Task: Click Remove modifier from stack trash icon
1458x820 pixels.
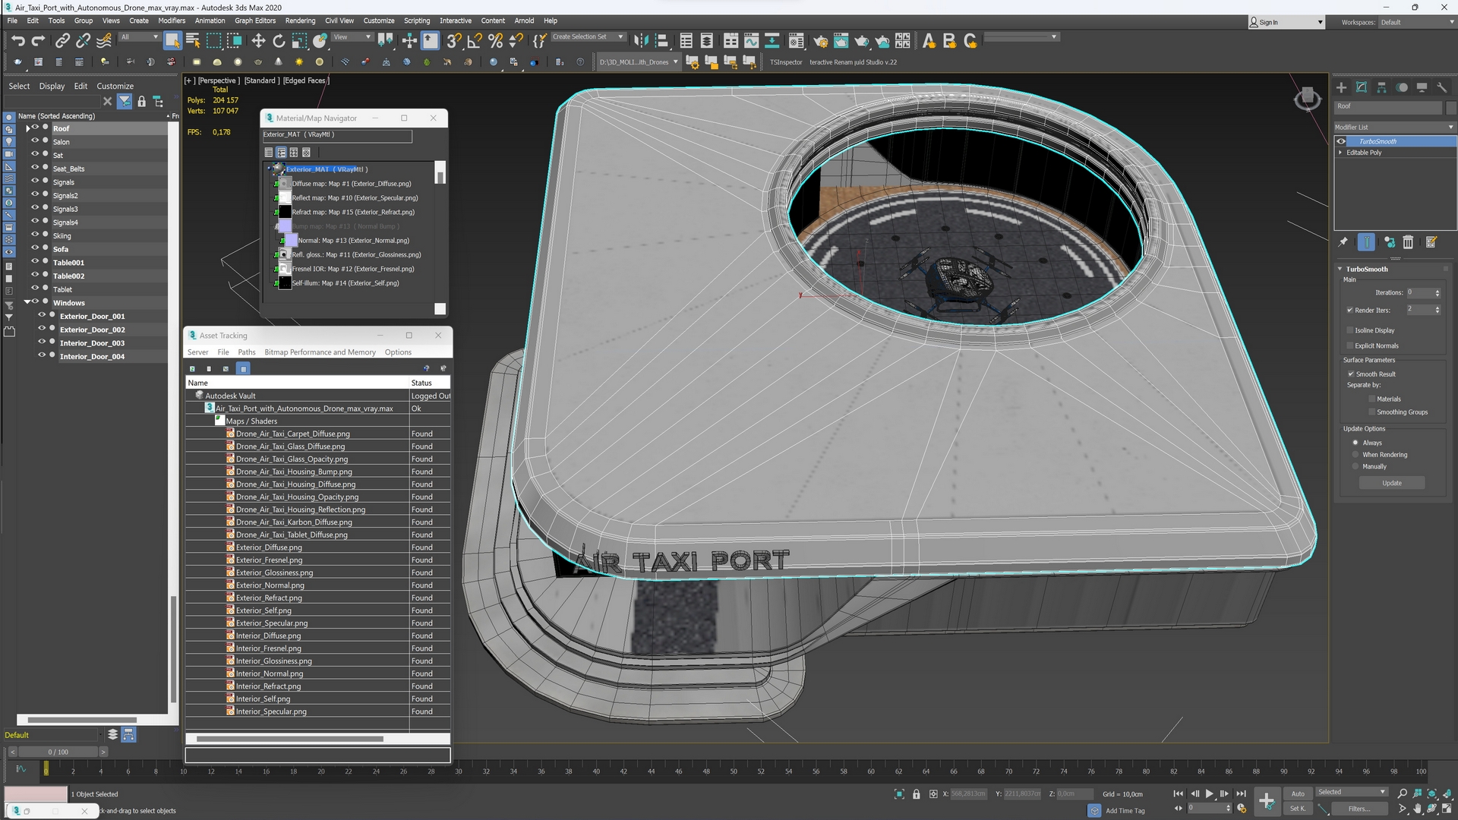Action: click(1408, 242)
